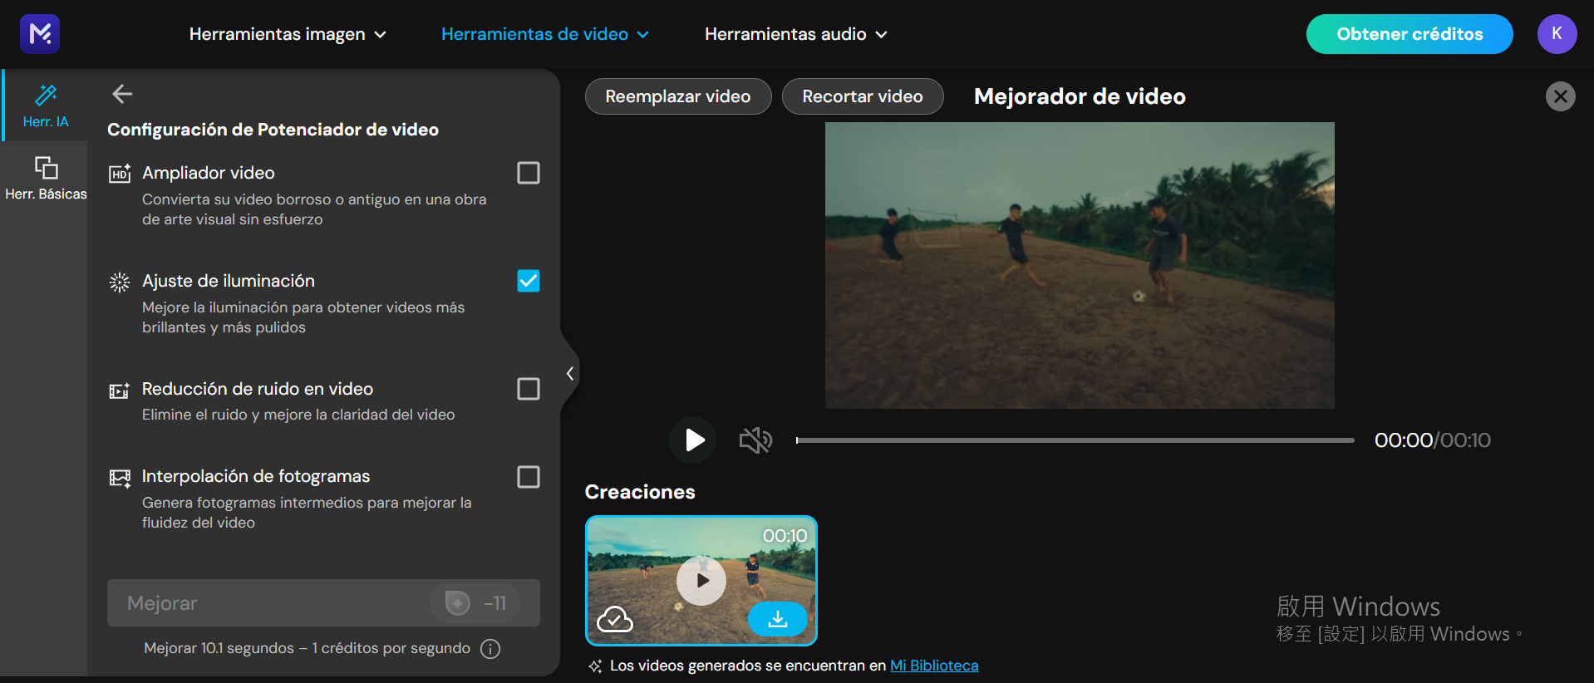Click the Mejorador de video heading
The image size is (1594, 683).
1080,96
